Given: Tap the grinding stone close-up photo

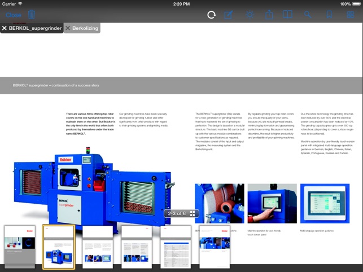Looking at the screenshot, I should tap(220, 204).
